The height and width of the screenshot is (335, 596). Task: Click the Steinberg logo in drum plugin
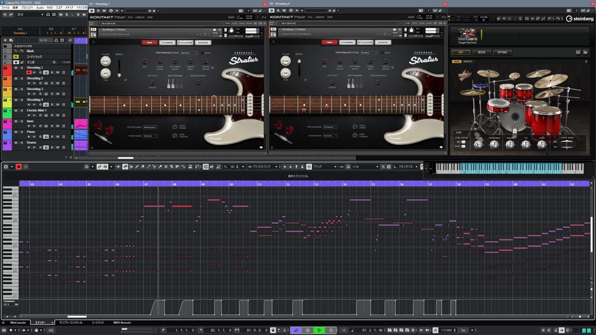point(580,19)
